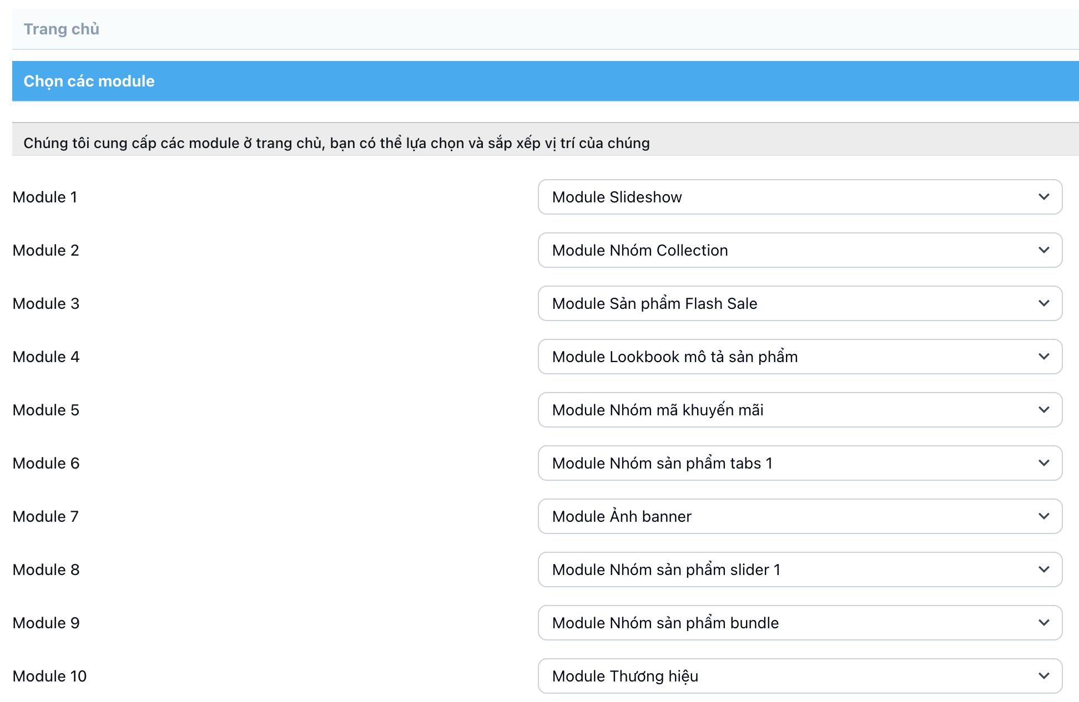
Task: Expand the Module Nhóm sản phẩm tabs 1 select
Action: [x=799, y=463]
